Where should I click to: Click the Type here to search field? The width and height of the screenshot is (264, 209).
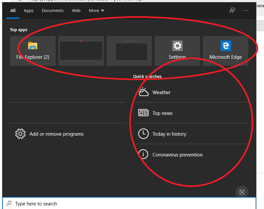[x=129, y=203]
